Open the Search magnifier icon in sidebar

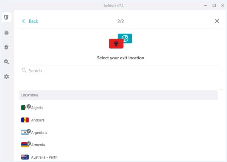6,62
